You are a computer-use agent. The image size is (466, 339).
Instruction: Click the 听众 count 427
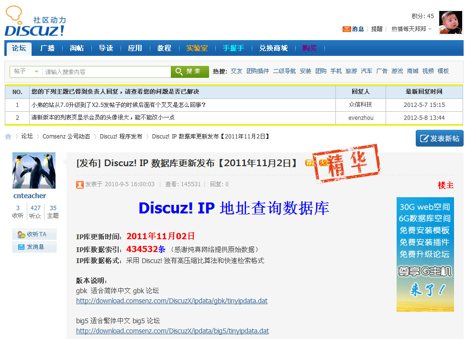[x=35, y=208]
